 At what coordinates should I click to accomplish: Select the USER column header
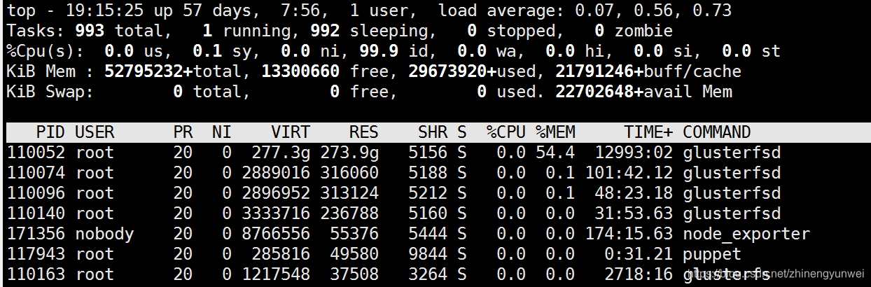click(95, 132)
